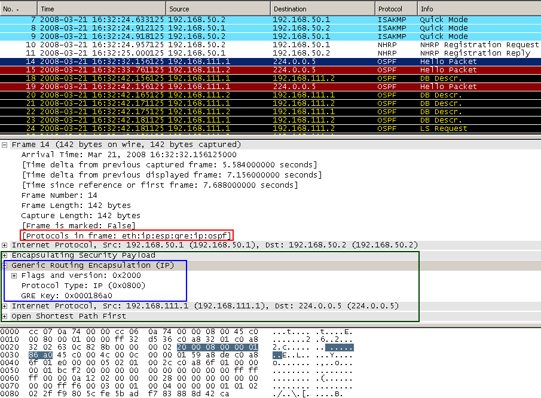Viewport: 541px width, 398px height.
Task: Select packet 24 OSPF LS Request
Action: tap(269, 128)
